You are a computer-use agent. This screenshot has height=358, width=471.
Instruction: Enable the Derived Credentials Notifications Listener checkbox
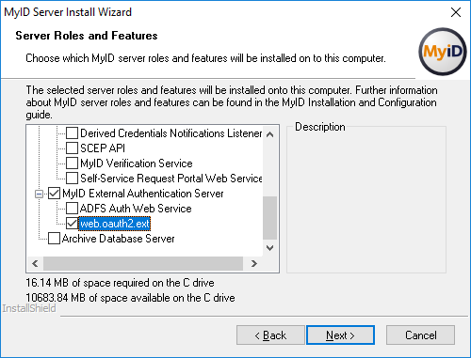click(72, 133)
